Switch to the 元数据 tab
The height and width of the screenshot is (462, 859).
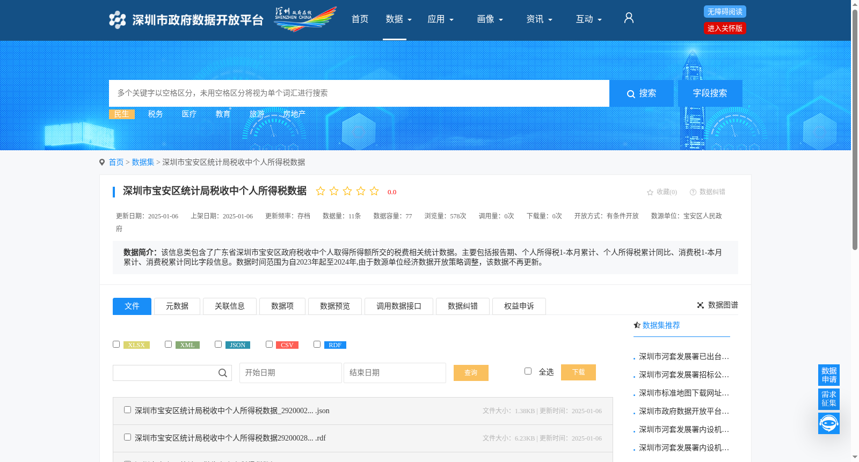coord(177,306)
